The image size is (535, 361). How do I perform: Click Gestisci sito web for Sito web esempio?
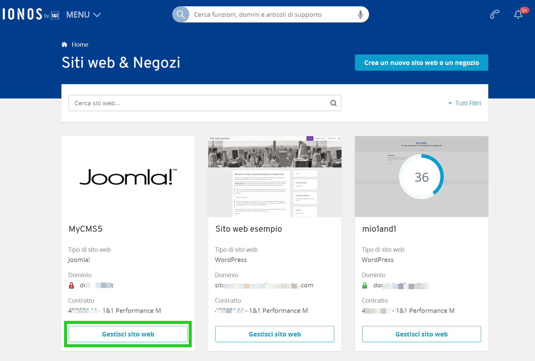point(275,334)
